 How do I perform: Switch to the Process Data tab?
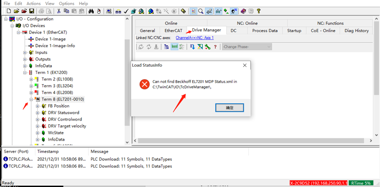(265, 30)
